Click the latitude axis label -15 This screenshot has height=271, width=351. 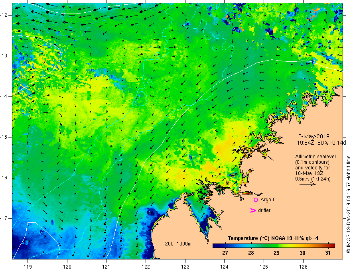[x=4, y=137]
